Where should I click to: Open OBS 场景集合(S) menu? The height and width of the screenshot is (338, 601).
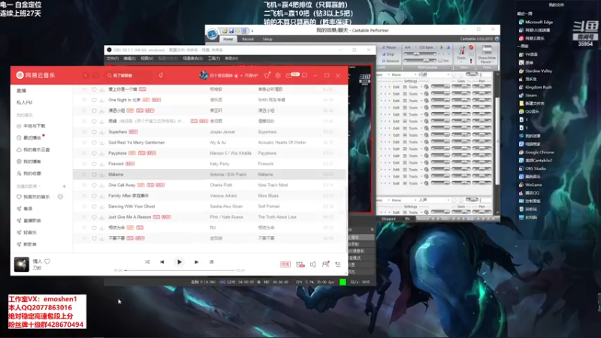point(192,59)
